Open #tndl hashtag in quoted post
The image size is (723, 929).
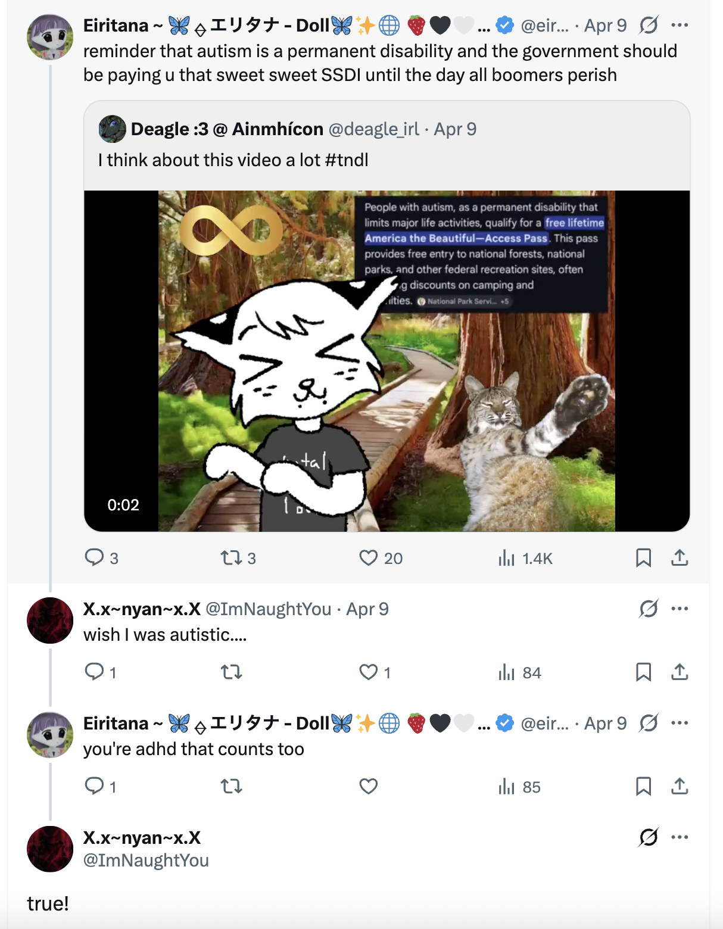(x=347, y=160)
